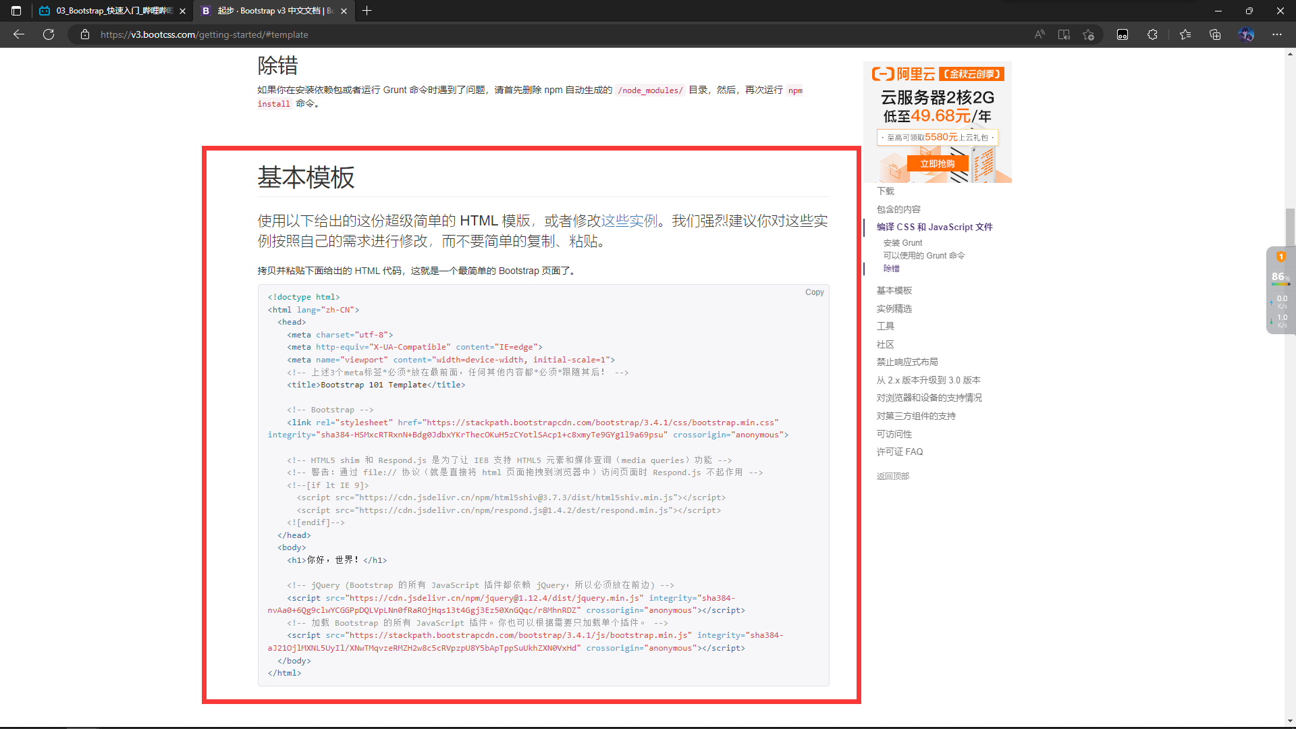This screenshot has width=1296, height=729.
Task: Switch to the 03_Bootstrap bilibili tab
Action: pos(111,11)
